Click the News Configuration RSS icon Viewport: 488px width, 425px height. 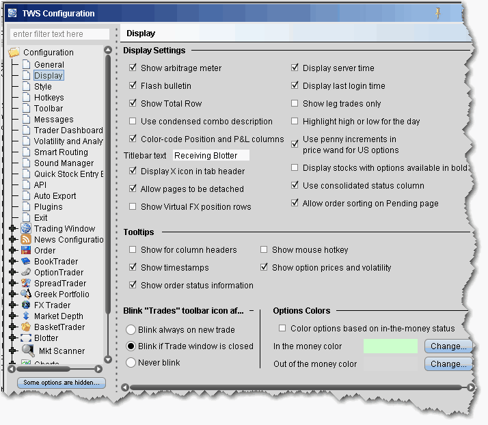pos(26,239)
